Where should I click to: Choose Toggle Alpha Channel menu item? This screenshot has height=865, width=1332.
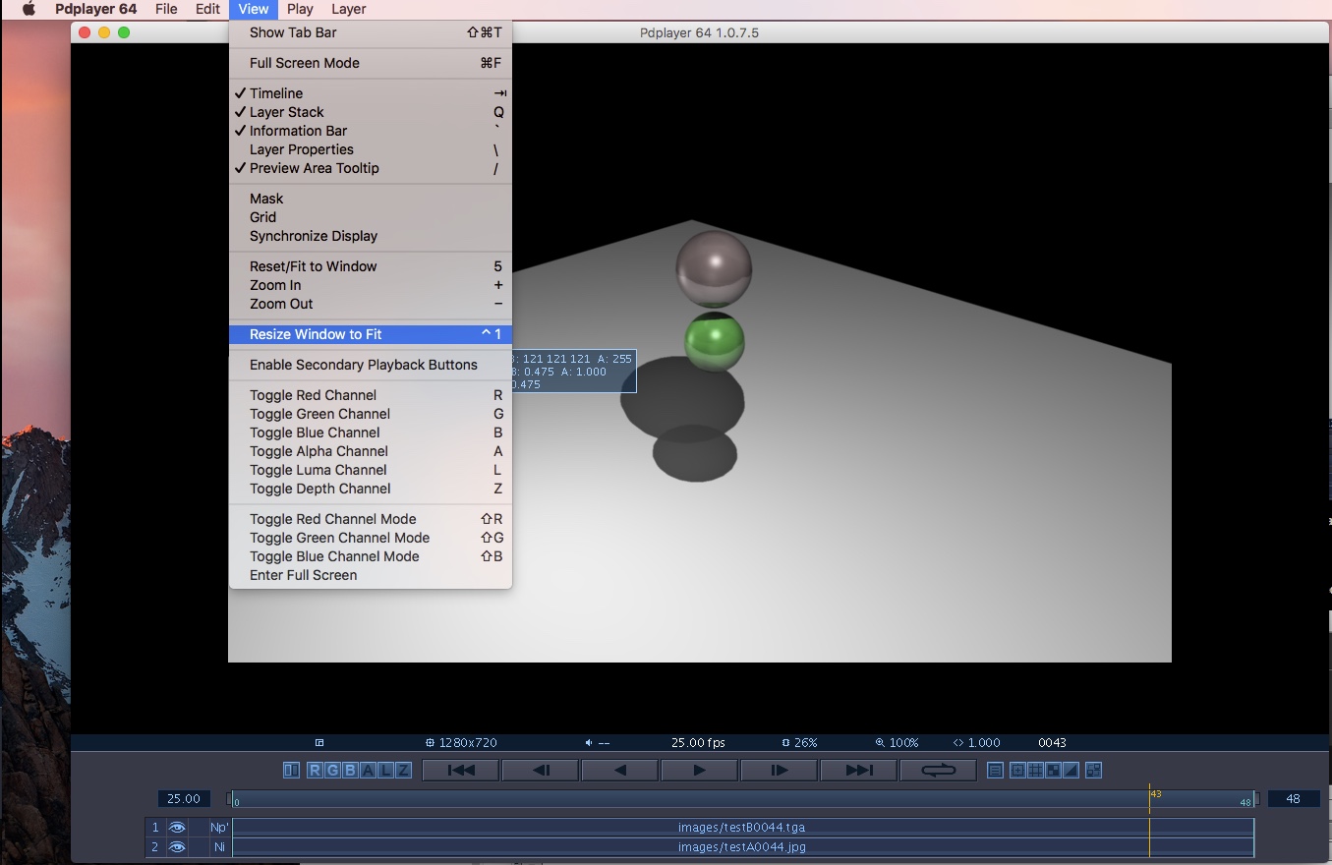tap(371, 451)
